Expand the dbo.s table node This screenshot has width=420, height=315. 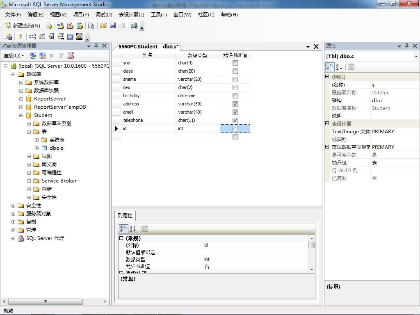tap(37, 148)
